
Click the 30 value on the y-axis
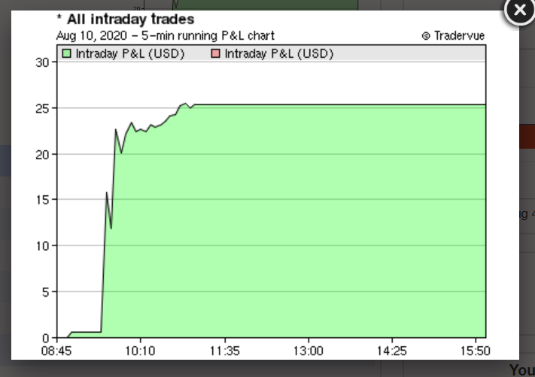tap(42, 62)
